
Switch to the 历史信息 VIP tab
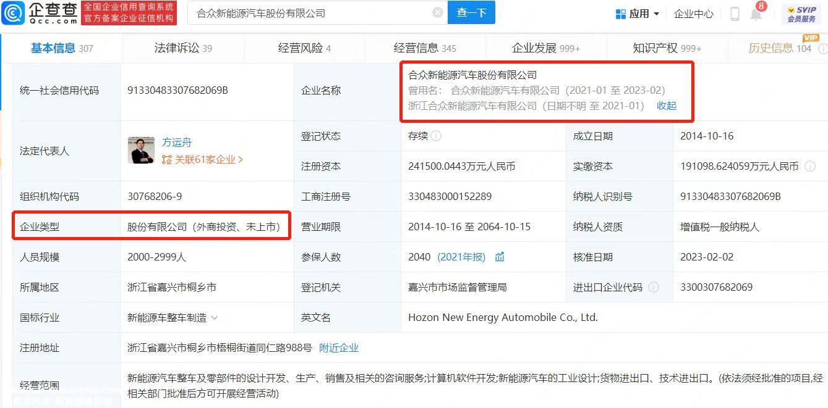point(780,48)
